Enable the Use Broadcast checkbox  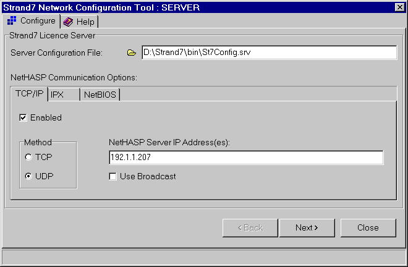click(x=113, y=177)
